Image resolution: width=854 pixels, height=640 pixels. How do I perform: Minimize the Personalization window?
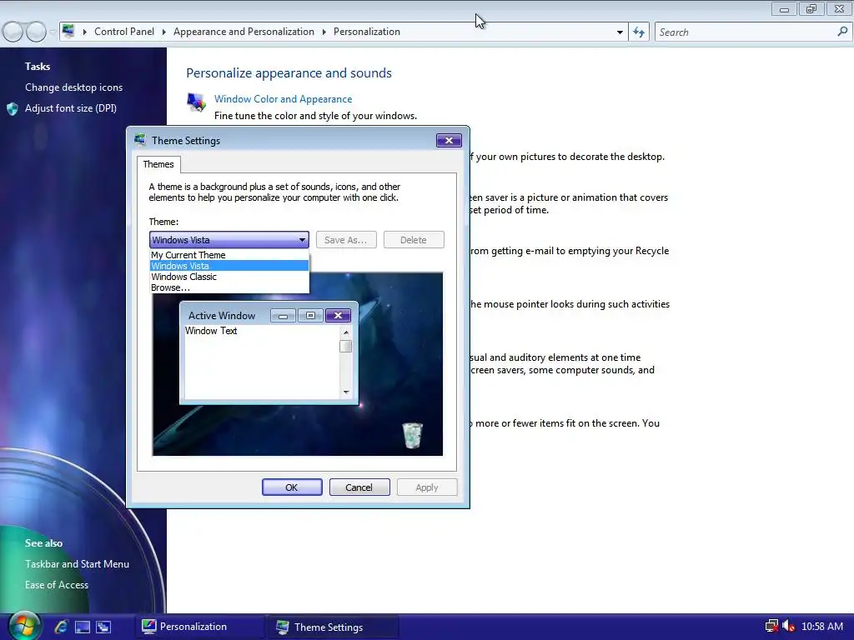(x=784, y=9)
